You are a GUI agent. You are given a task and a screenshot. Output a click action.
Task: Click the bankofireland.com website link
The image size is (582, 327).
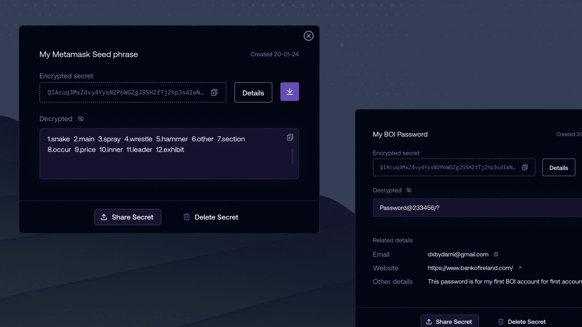pos(470,268)
